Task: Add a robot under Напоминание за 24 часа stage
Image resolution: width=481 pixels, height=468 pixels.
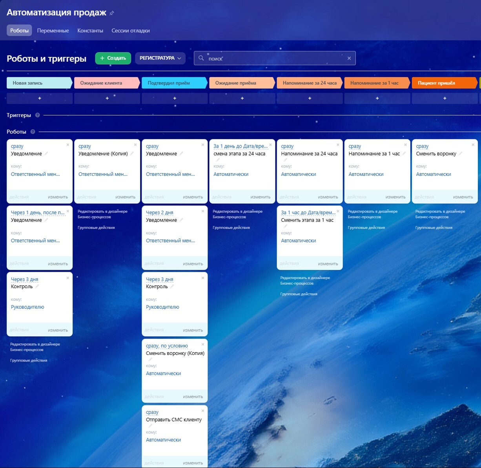Action: click(310, 98)
